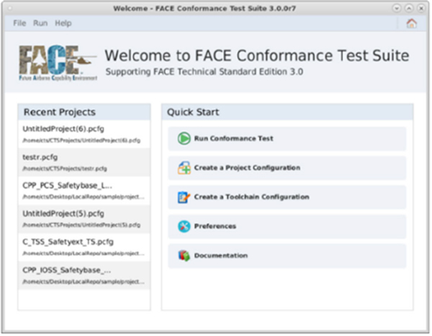Click the green Run Conformance Test icon

(x=184, y=138)
